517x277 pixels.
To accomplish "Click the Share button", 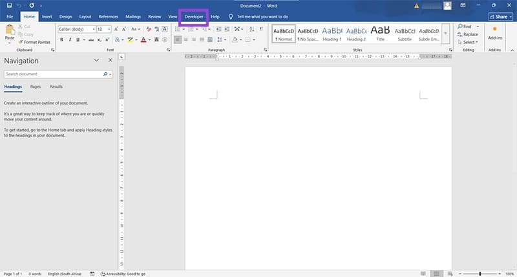I will click(x=500, y=17).
